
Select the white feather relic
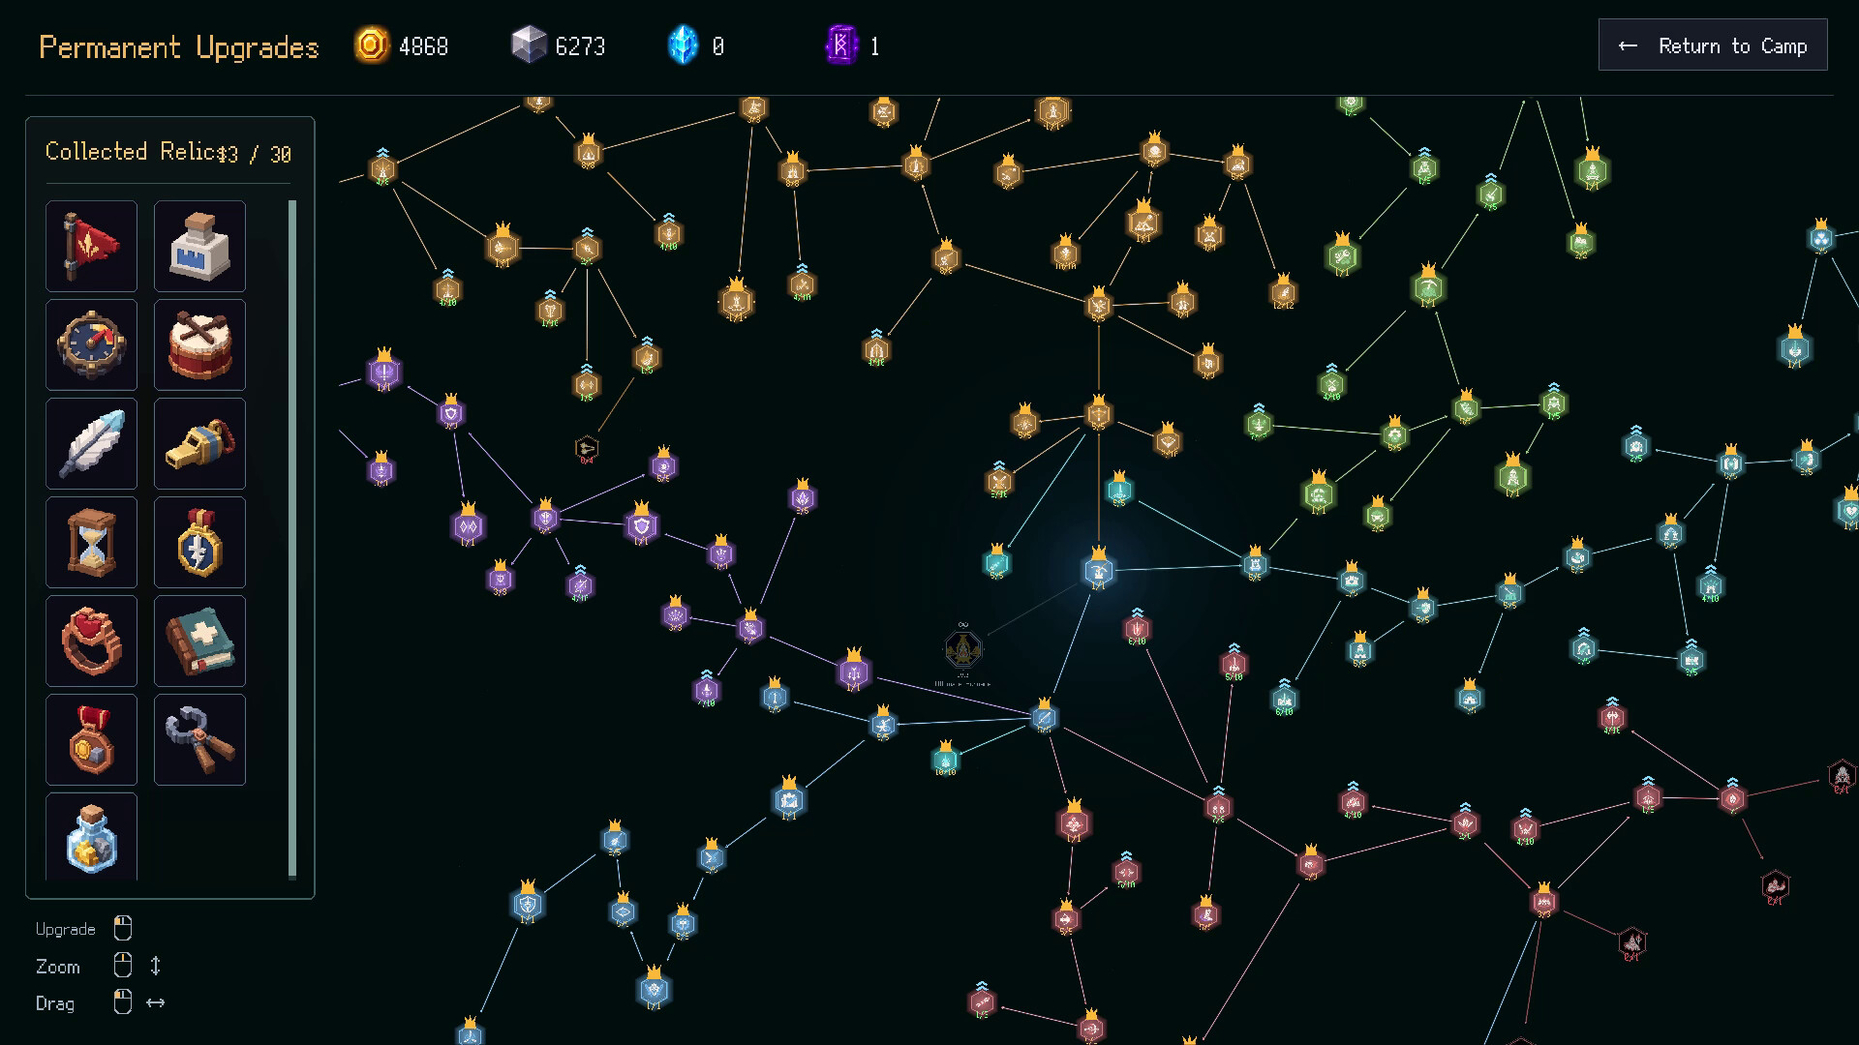point(91,444)
